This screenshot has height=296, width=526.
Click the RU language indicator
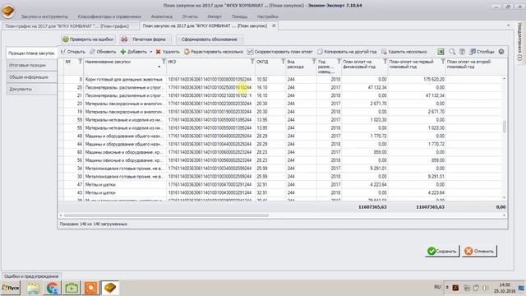437,287
